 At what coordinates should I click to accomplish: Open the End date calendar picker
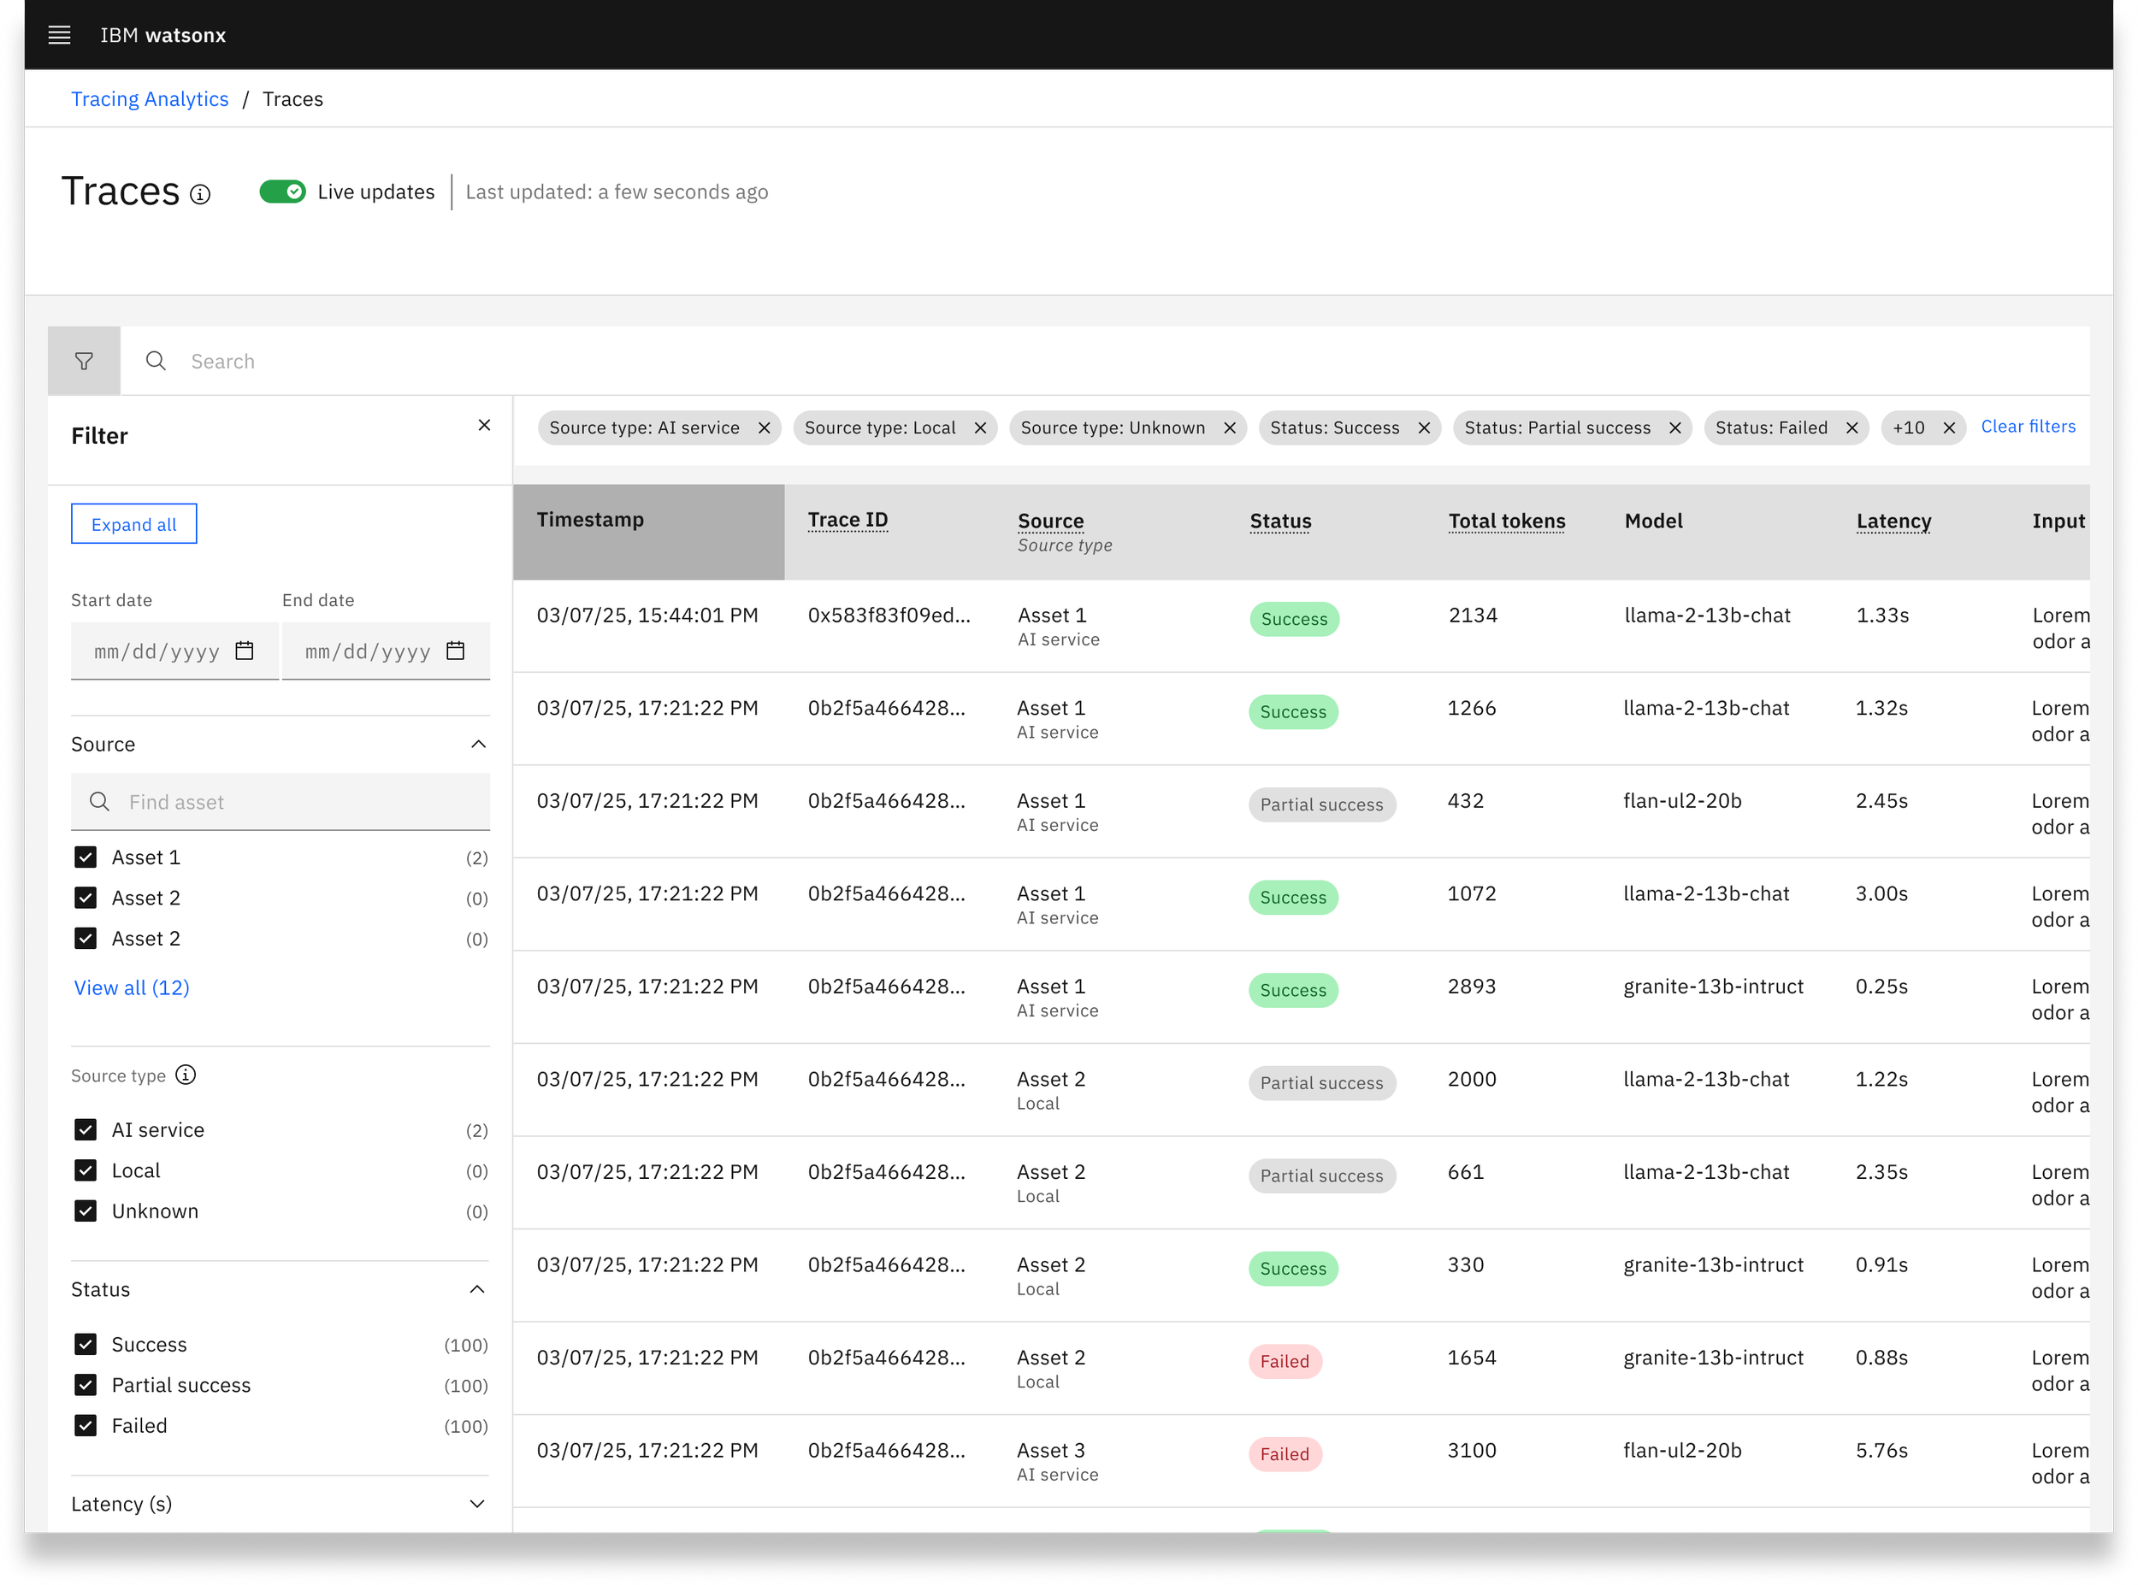pos(456,651)
